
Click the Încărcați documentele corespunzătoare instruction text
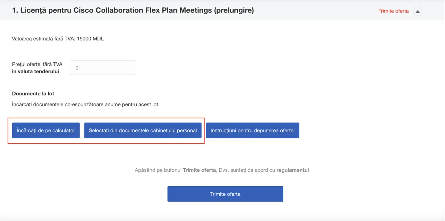coord(86,104)
